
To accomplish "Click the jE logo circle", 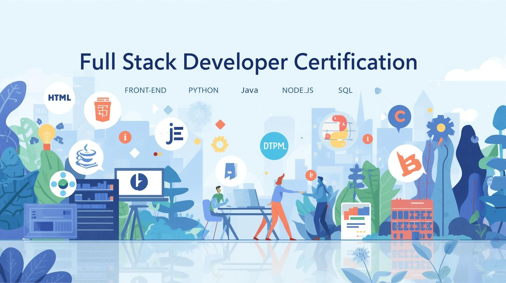I will click(171, 134).
